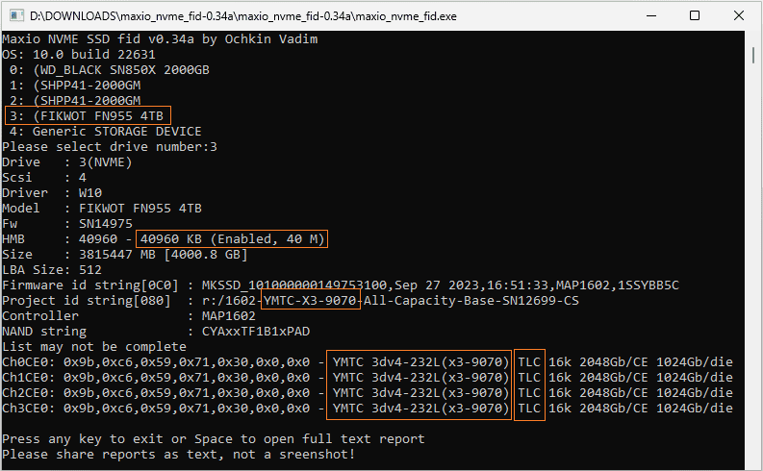Click 'Press any key to exit' line

(214, 439)
